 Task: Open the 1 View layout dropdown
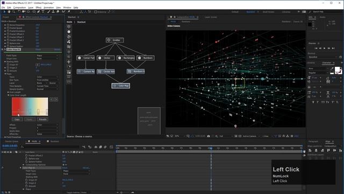(x=267, y=136)
